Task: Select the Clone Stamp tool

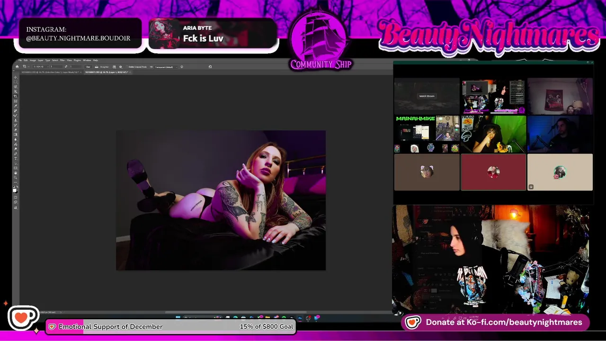Action: tap(16, 120)
